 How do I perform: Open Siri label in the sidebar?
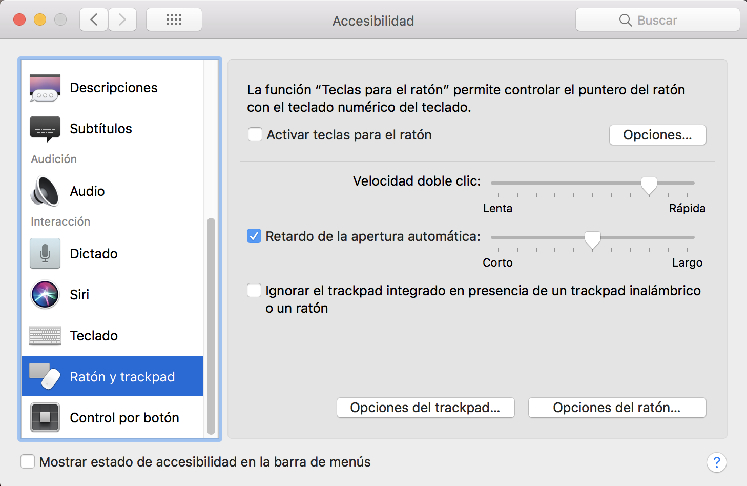click(x=79, y=295)
